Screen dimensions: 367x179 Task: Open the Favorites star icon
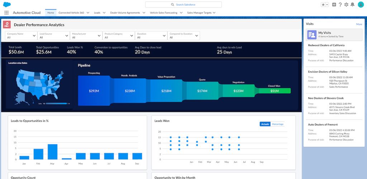point(323,5)
